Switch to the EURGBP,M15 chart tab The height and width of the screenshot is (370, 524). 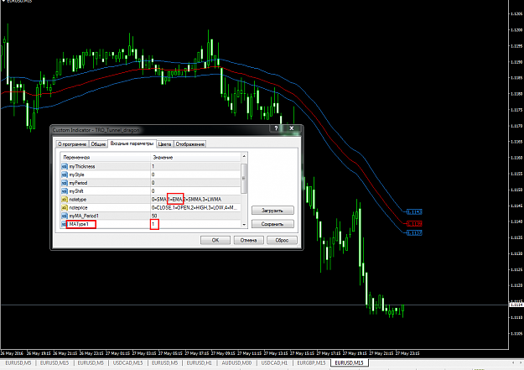(x=311, y=362)
